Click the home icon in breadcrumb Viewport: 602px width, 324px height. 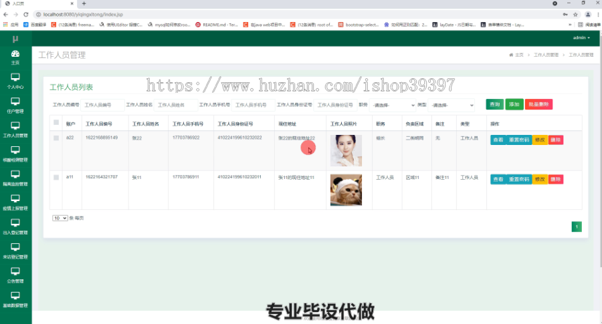[511, 55]
